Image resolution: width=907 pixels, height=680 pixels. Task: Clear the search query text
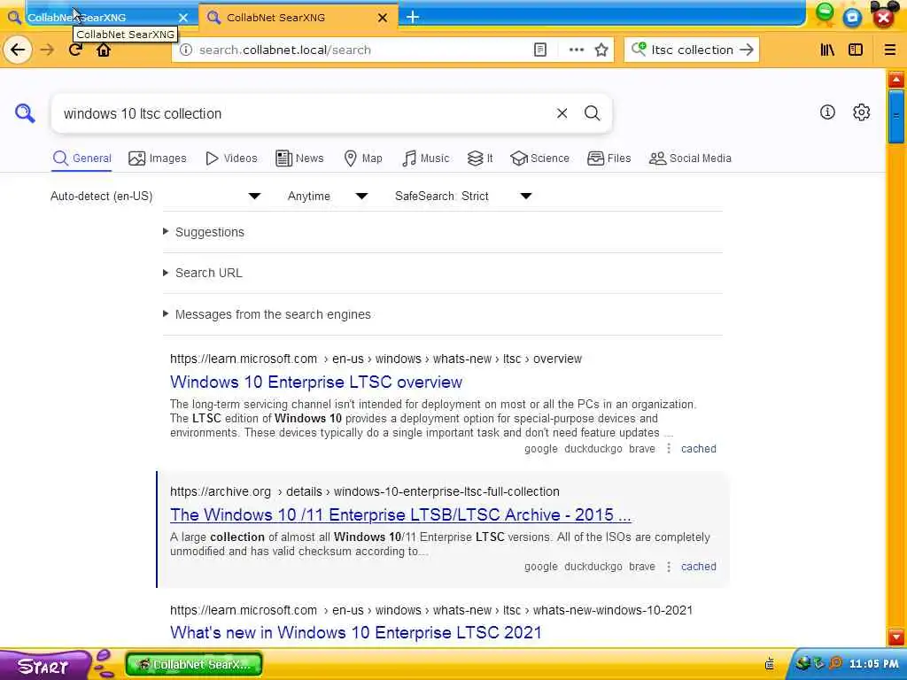(x=562, y=113)
